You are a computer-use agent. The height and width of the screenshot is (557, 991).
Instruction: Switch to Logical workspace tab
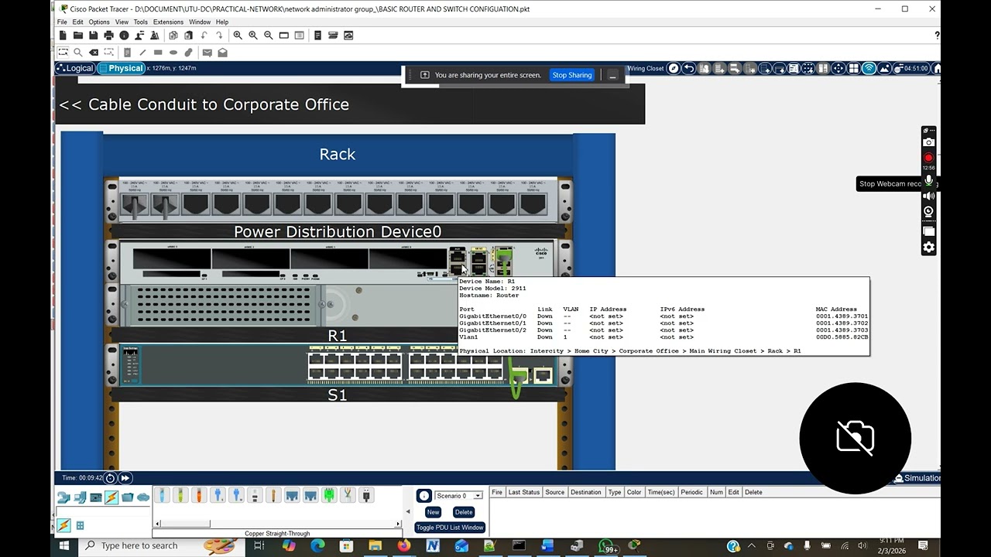75,68
